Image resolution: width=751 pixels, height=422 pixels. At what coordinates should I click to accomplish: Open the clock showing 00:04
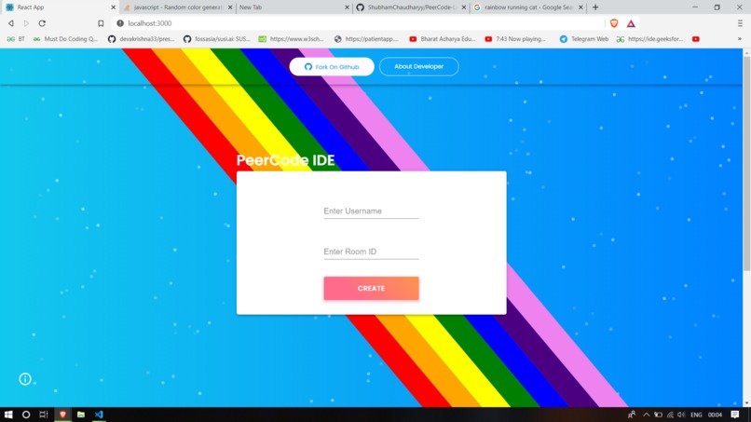(715, 415)
